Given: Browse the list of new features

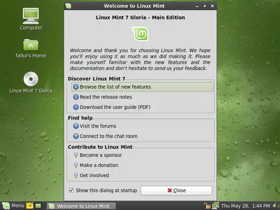Looking at the screenshot, I should coord(142,87).
